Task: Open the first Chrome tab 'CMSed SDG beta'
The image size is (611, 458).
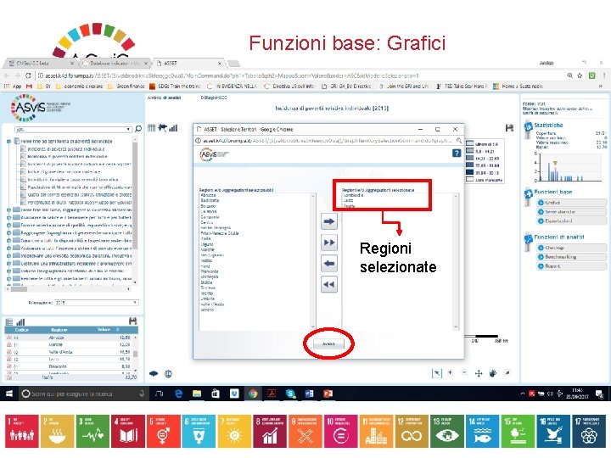Action: [x=41, y=63]
